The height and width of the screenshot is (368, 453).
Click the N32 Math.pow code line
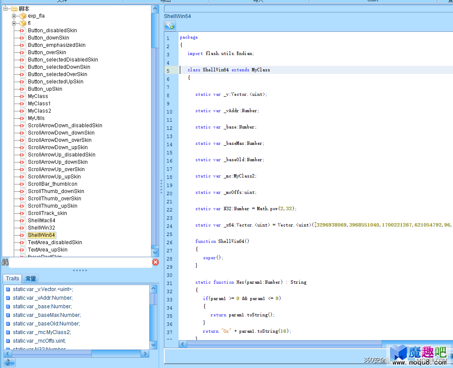coord(246,209)
